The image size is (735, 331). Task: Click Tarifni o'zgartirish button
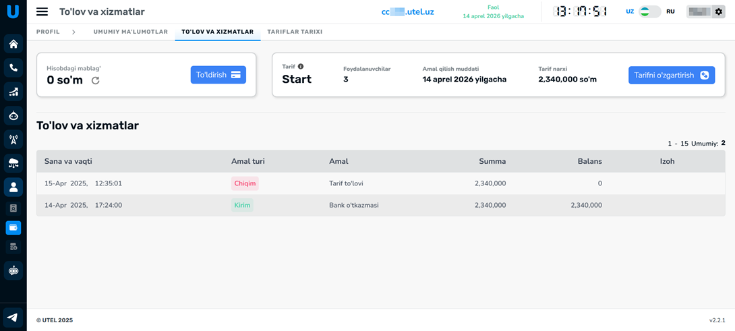pos(671,75)
